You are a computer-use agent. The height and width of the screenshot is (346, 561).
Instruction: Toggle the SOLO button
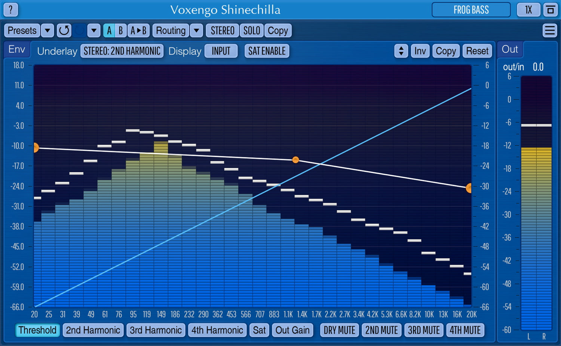tap(252, 31)
